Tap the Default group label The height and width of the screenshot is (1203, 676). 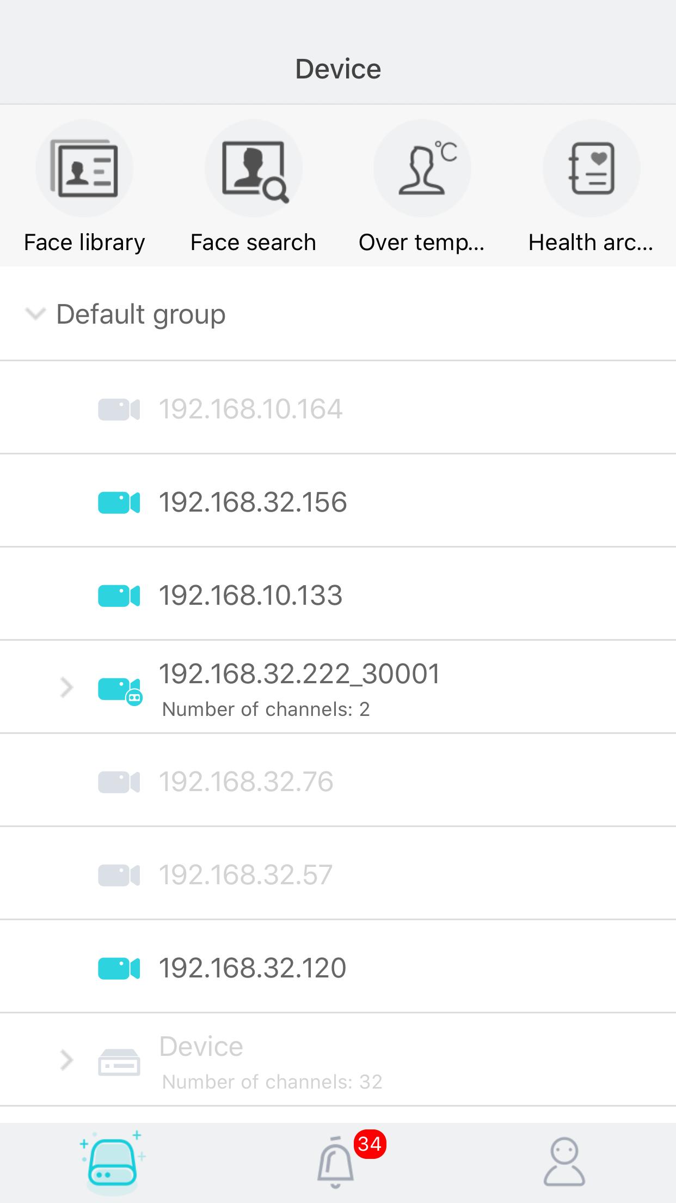click(141, 314)
